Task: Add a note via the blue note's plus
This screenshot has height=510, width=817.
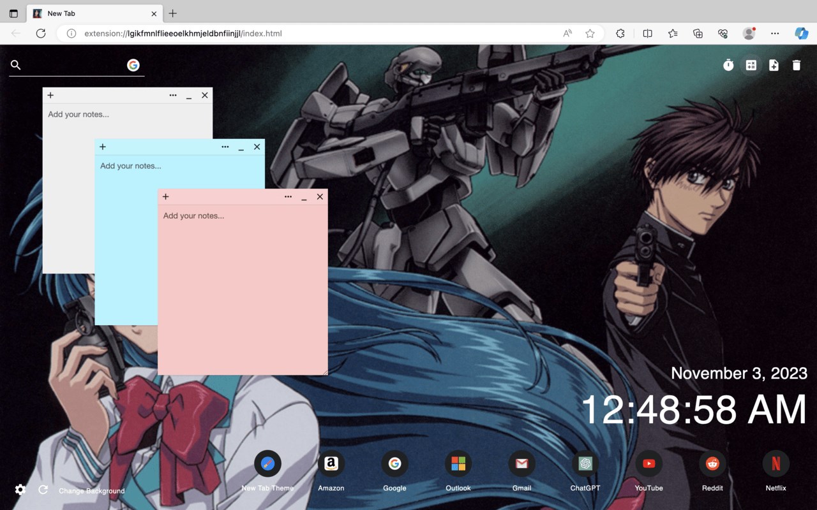Action: (102, 147)
